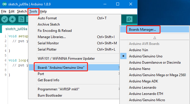Viewport: 190px width, 104px height.
Task: Open the Help menu
Action: (x=43, y=11)
